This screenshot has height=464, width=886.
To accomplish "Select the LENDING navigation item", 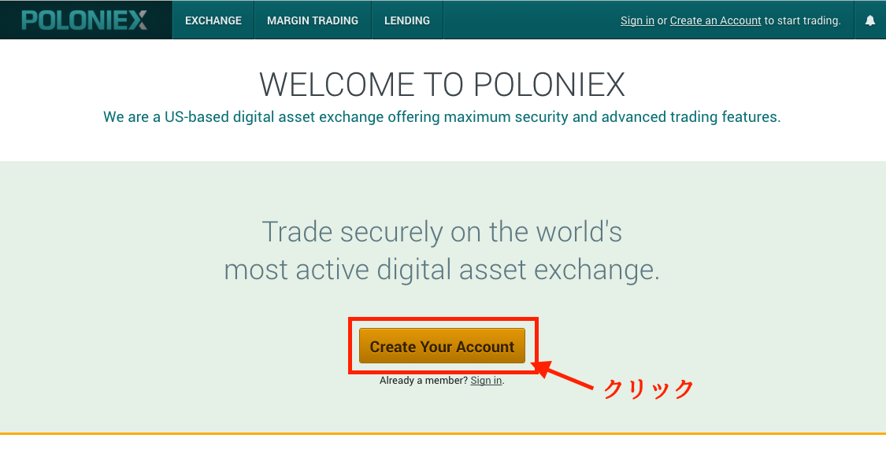I will [x=407, y=20].
